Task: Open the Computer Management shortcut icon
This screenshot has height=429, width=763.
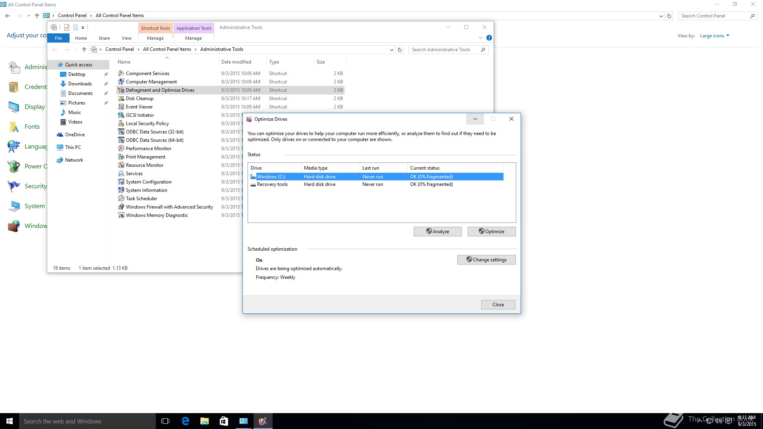Action: (121, 82)
